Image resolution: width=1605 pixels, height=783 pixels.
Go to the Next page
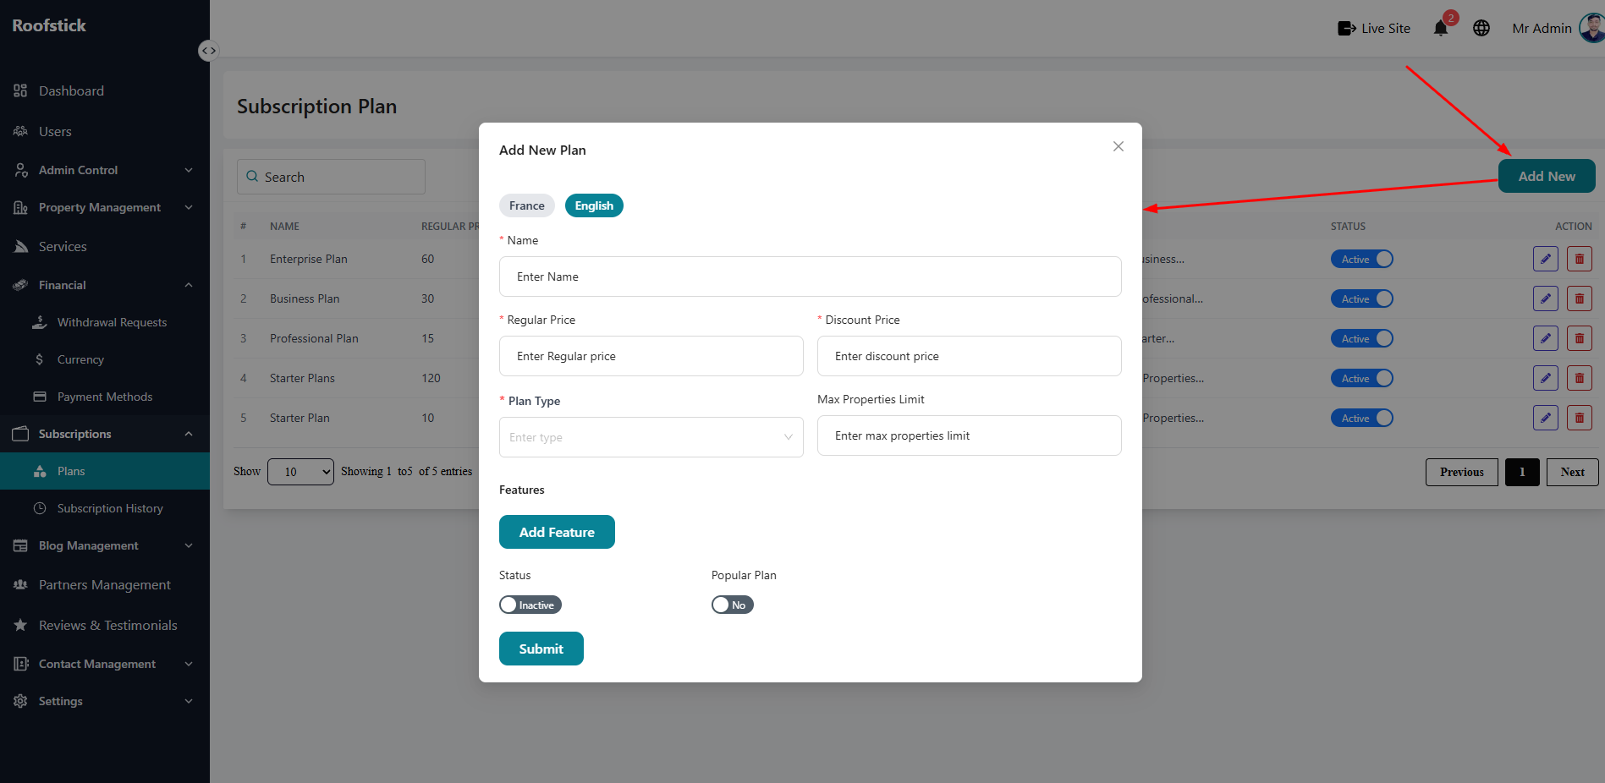coord(1573,472)
